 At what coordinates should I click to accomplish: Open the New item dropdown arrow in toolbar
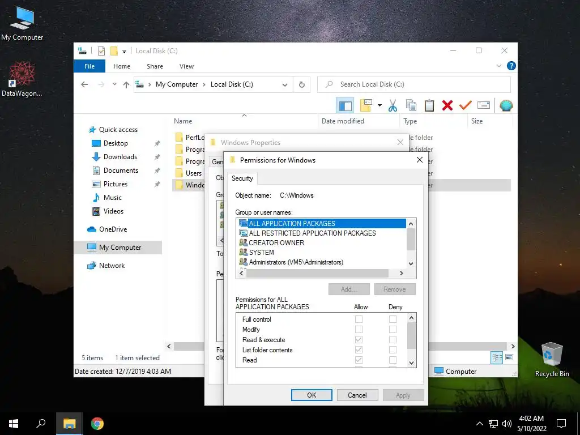pos(379,105)
